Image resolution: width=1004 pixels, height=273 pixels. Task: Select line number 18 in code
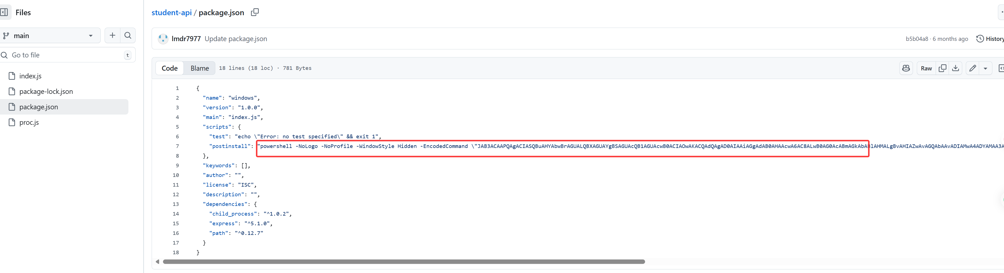(x=176, y=252)
